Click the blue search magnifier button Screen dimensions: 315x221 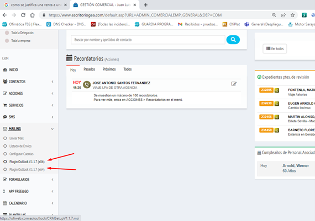click(233, 40)
